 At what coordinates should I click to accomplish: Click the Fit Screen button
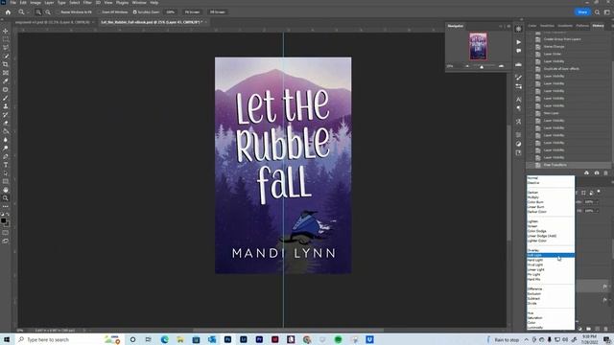point(192,12)
